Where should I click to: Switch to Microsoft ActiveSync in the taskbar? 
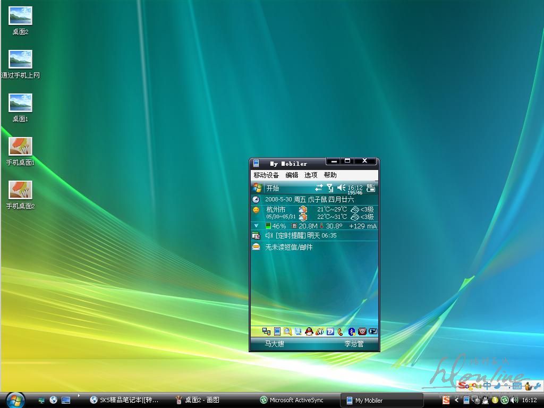click(x=291, y=400)
